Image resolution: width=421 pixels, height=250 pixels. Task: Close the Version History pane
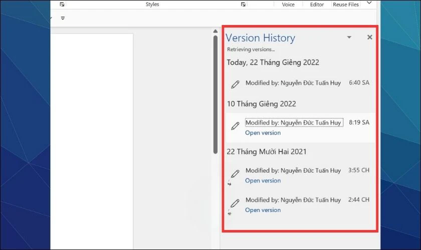pos(370,37)
